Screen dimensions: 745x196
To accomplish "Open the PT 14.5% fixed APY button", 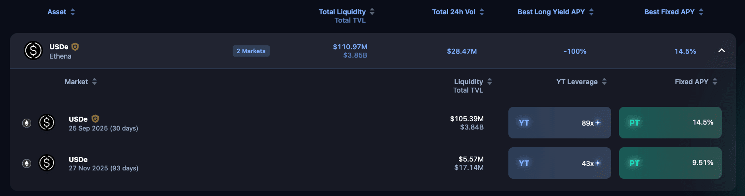I will click(670, 123).
